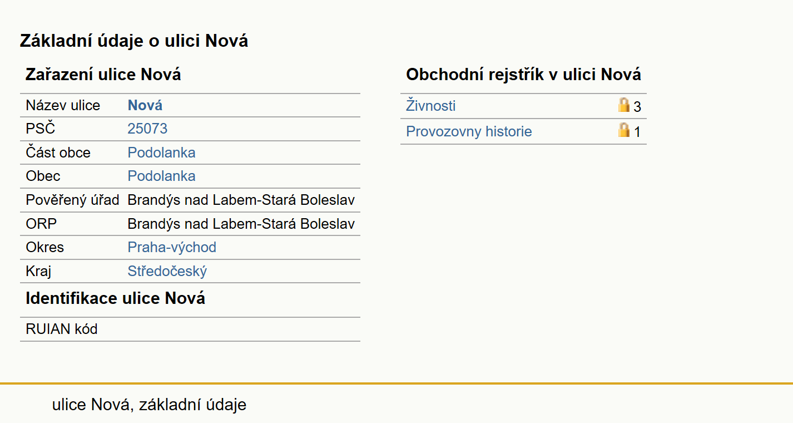Click the lock icon beside Živnosti
The height and width of the screenshot is (423, 793).
624,105
